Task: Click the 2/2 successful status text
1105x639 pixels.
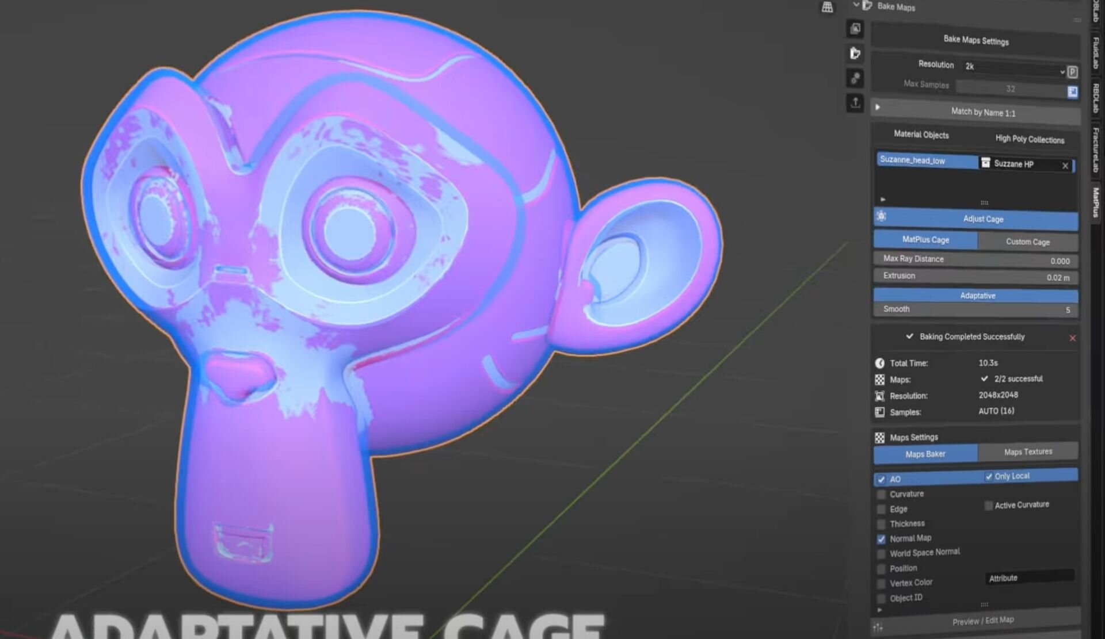Action: (1018, 379)
